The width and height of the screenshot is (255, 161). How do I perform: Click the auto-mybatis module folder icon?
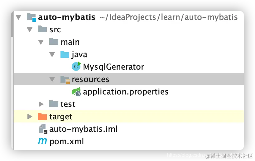point(31,17)
